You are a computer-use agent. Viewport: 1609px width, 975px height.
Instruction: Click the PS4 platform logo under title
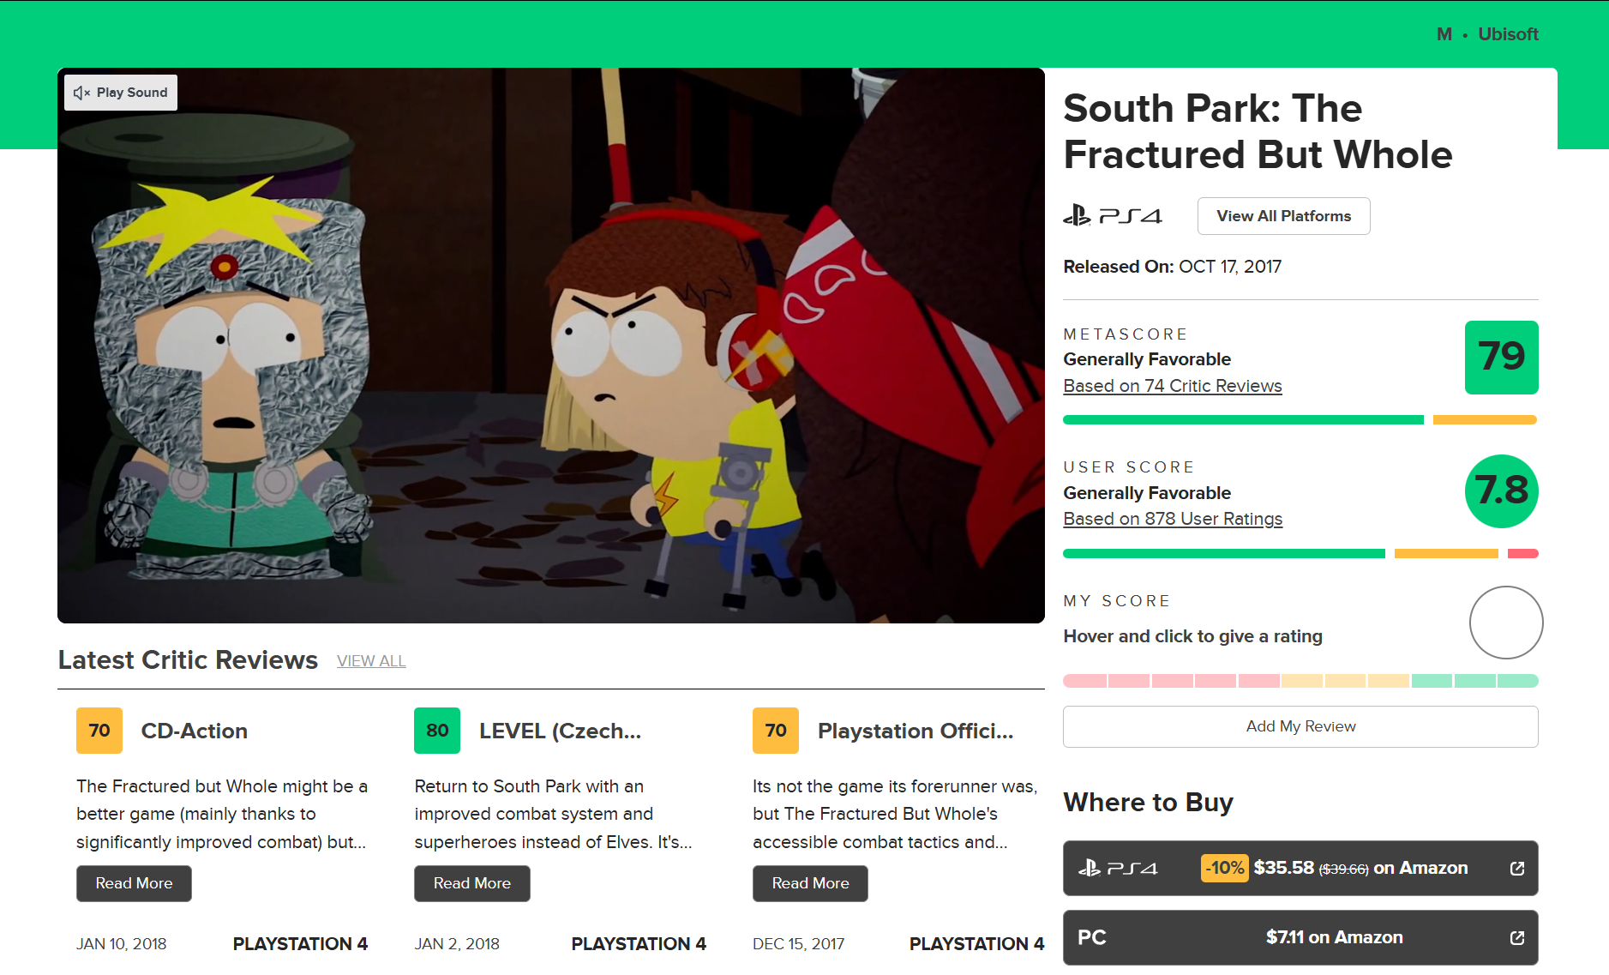pyautogui.click(x=1112, y=216)
